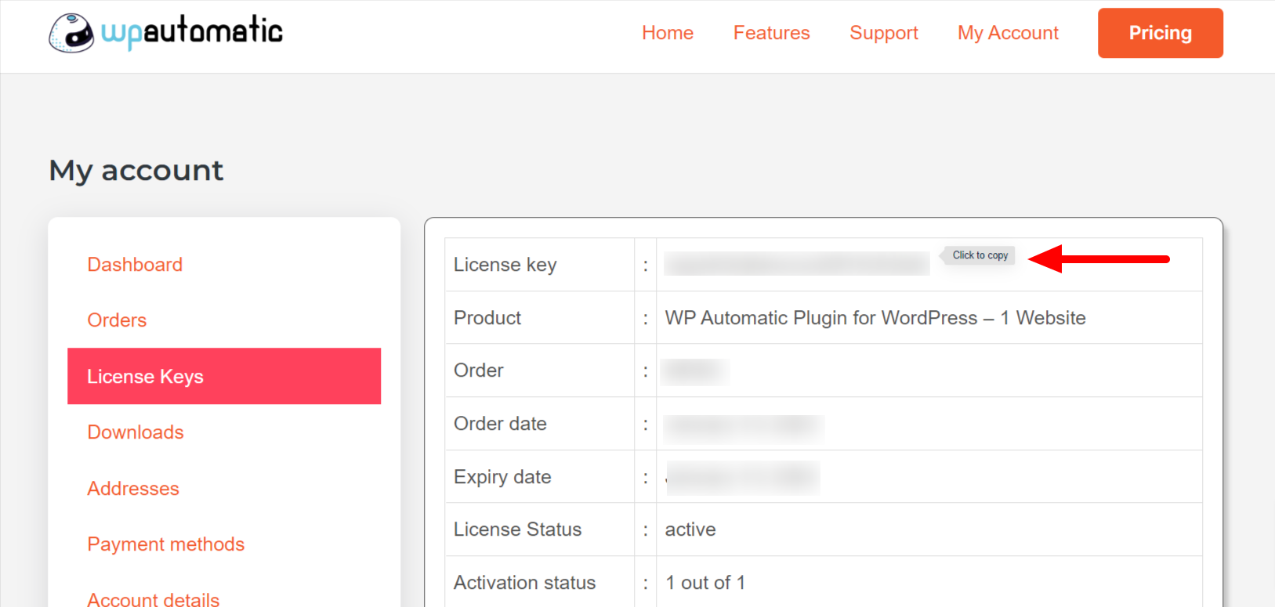
Task: Click the 'Activation status' row label
Action: 525,583
